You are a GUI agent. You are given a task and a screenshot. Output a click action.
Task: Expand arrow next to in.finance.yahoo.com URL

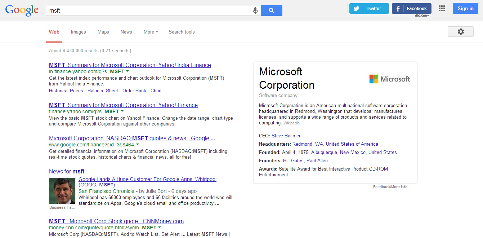tap(128, 71)
